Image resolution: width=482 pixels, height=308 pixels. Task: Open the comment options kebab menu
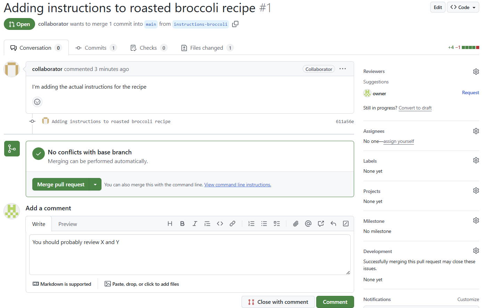click(343, 69)
